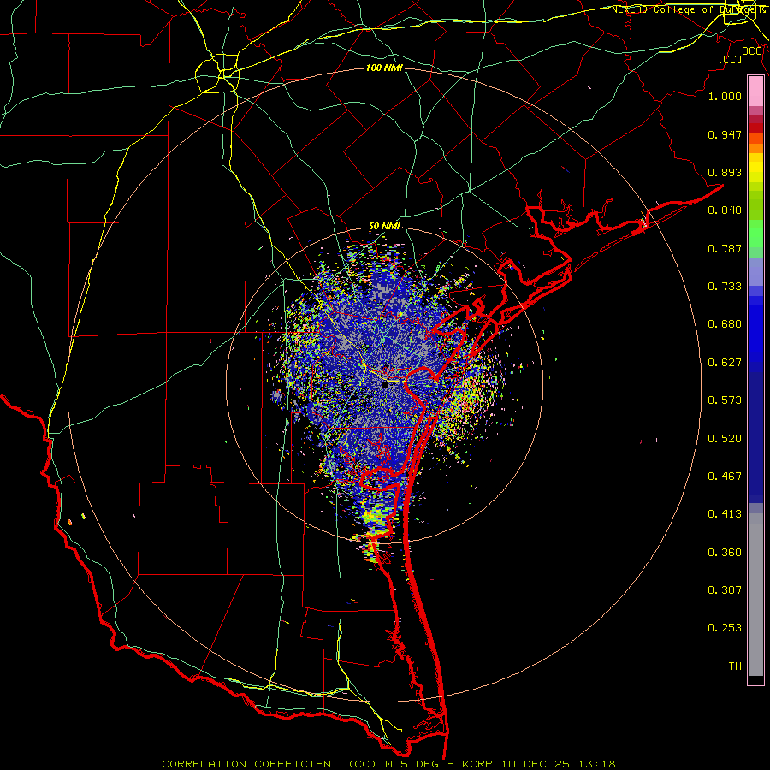Click the 0.573 scale value
The width and height of the screenshot is (770, 770).
pos(725,400)
